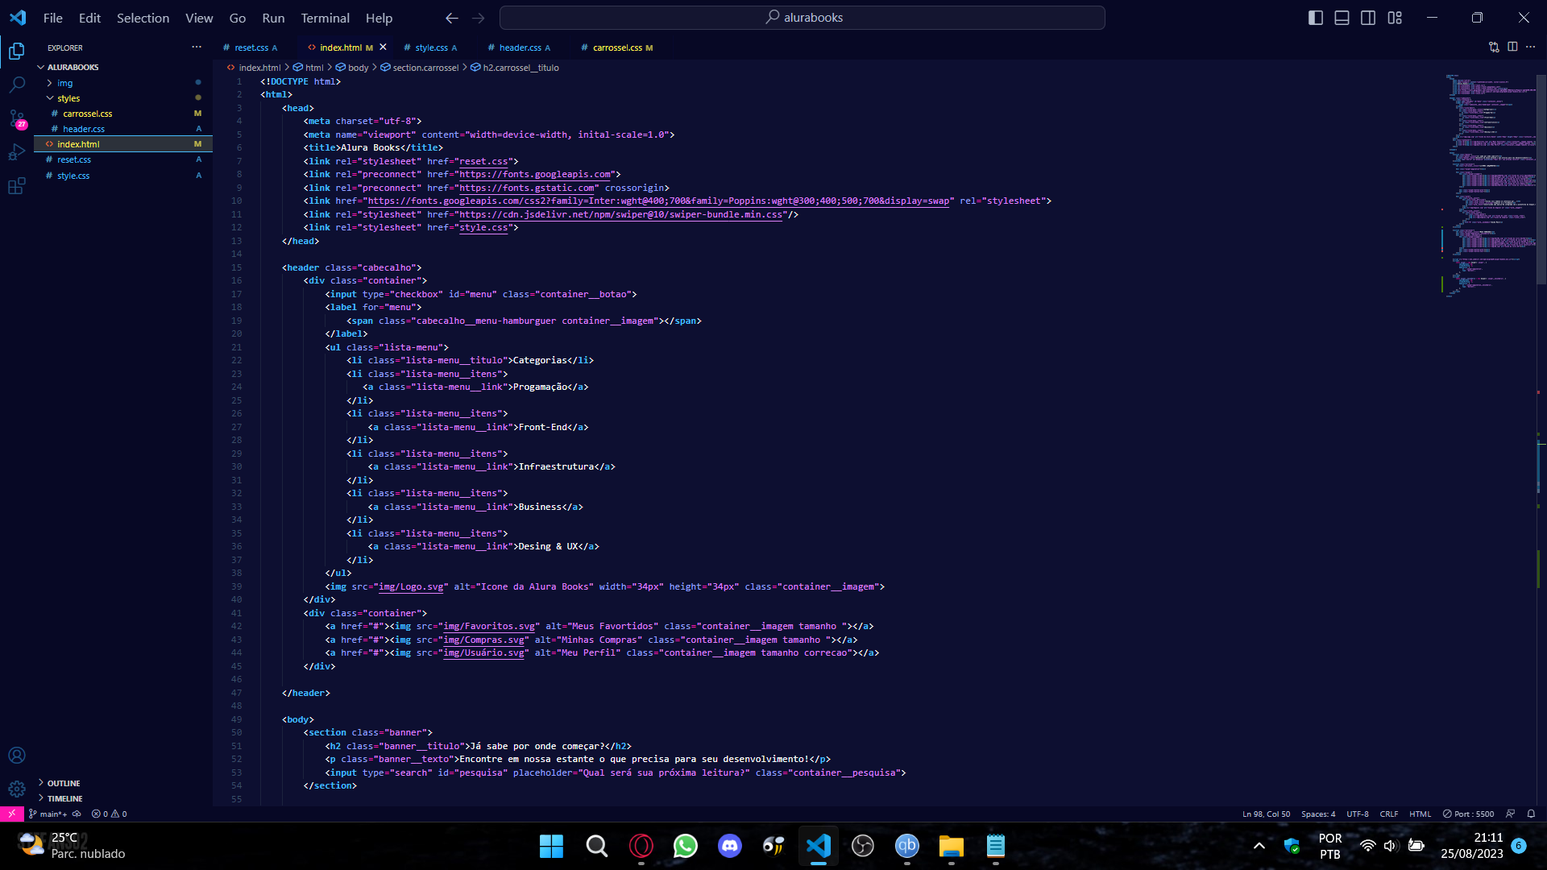Close the index.html tab

[x=383, y=48]
